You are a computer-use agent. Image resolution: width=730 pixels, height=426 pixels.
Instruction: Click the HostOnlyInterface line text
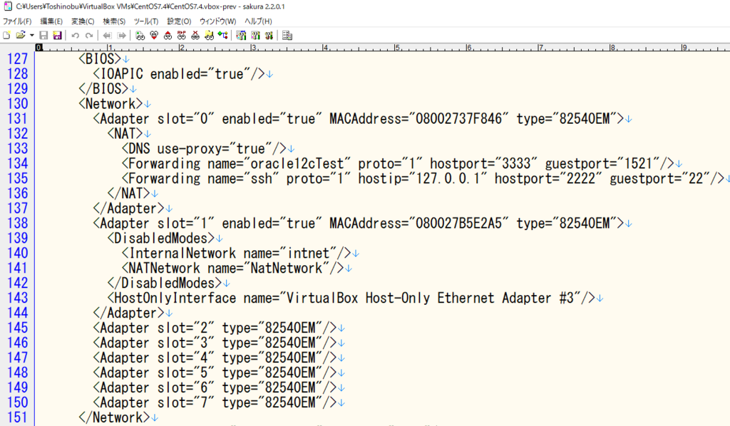click(x=351, y=298)
